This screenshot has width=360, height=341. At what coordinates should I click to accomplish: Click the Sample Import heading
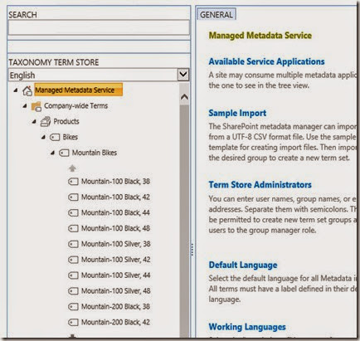coord(237,113)
